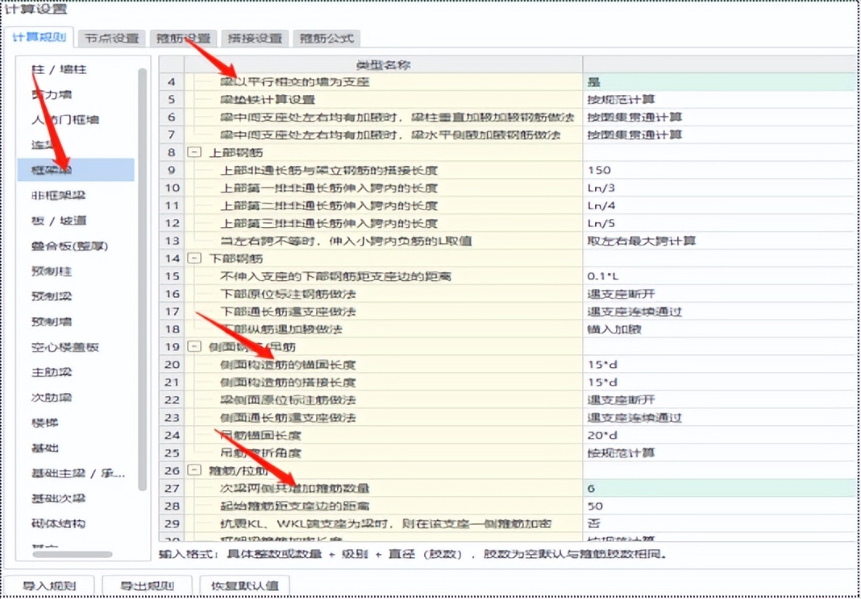Click the component list horizontal scrollbar
This screenshot has width=861, height=599.
(x=73, y=555)
